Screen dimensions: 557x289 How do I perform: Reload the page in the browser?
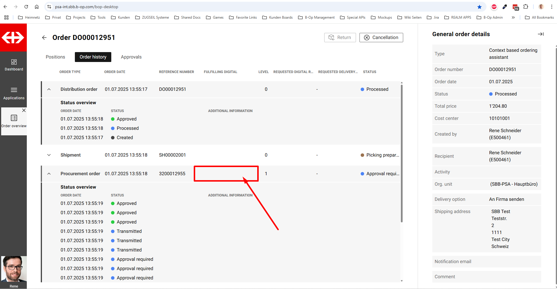click(26, 7)
